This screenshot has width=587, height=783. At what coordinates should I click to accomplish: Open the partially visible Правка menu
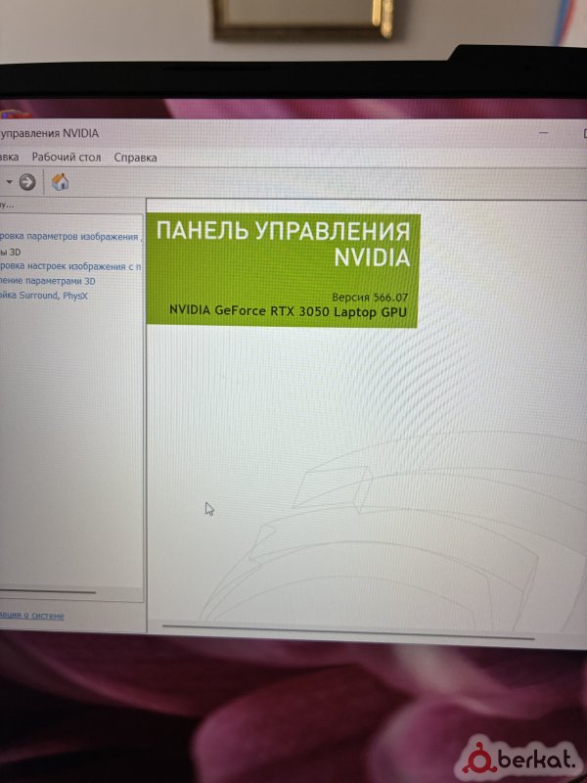point(9,157)
